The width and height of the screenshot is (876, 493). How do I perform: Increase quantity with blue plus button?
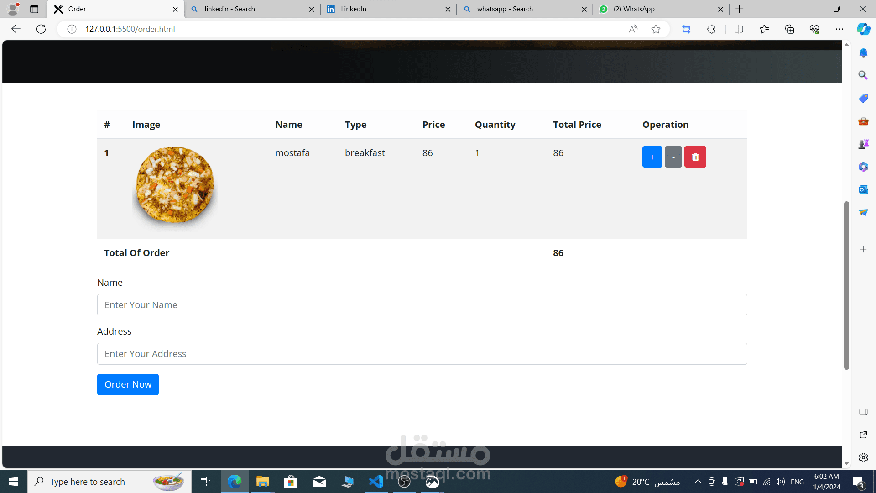pyautogui.click(x=652, y=157)
